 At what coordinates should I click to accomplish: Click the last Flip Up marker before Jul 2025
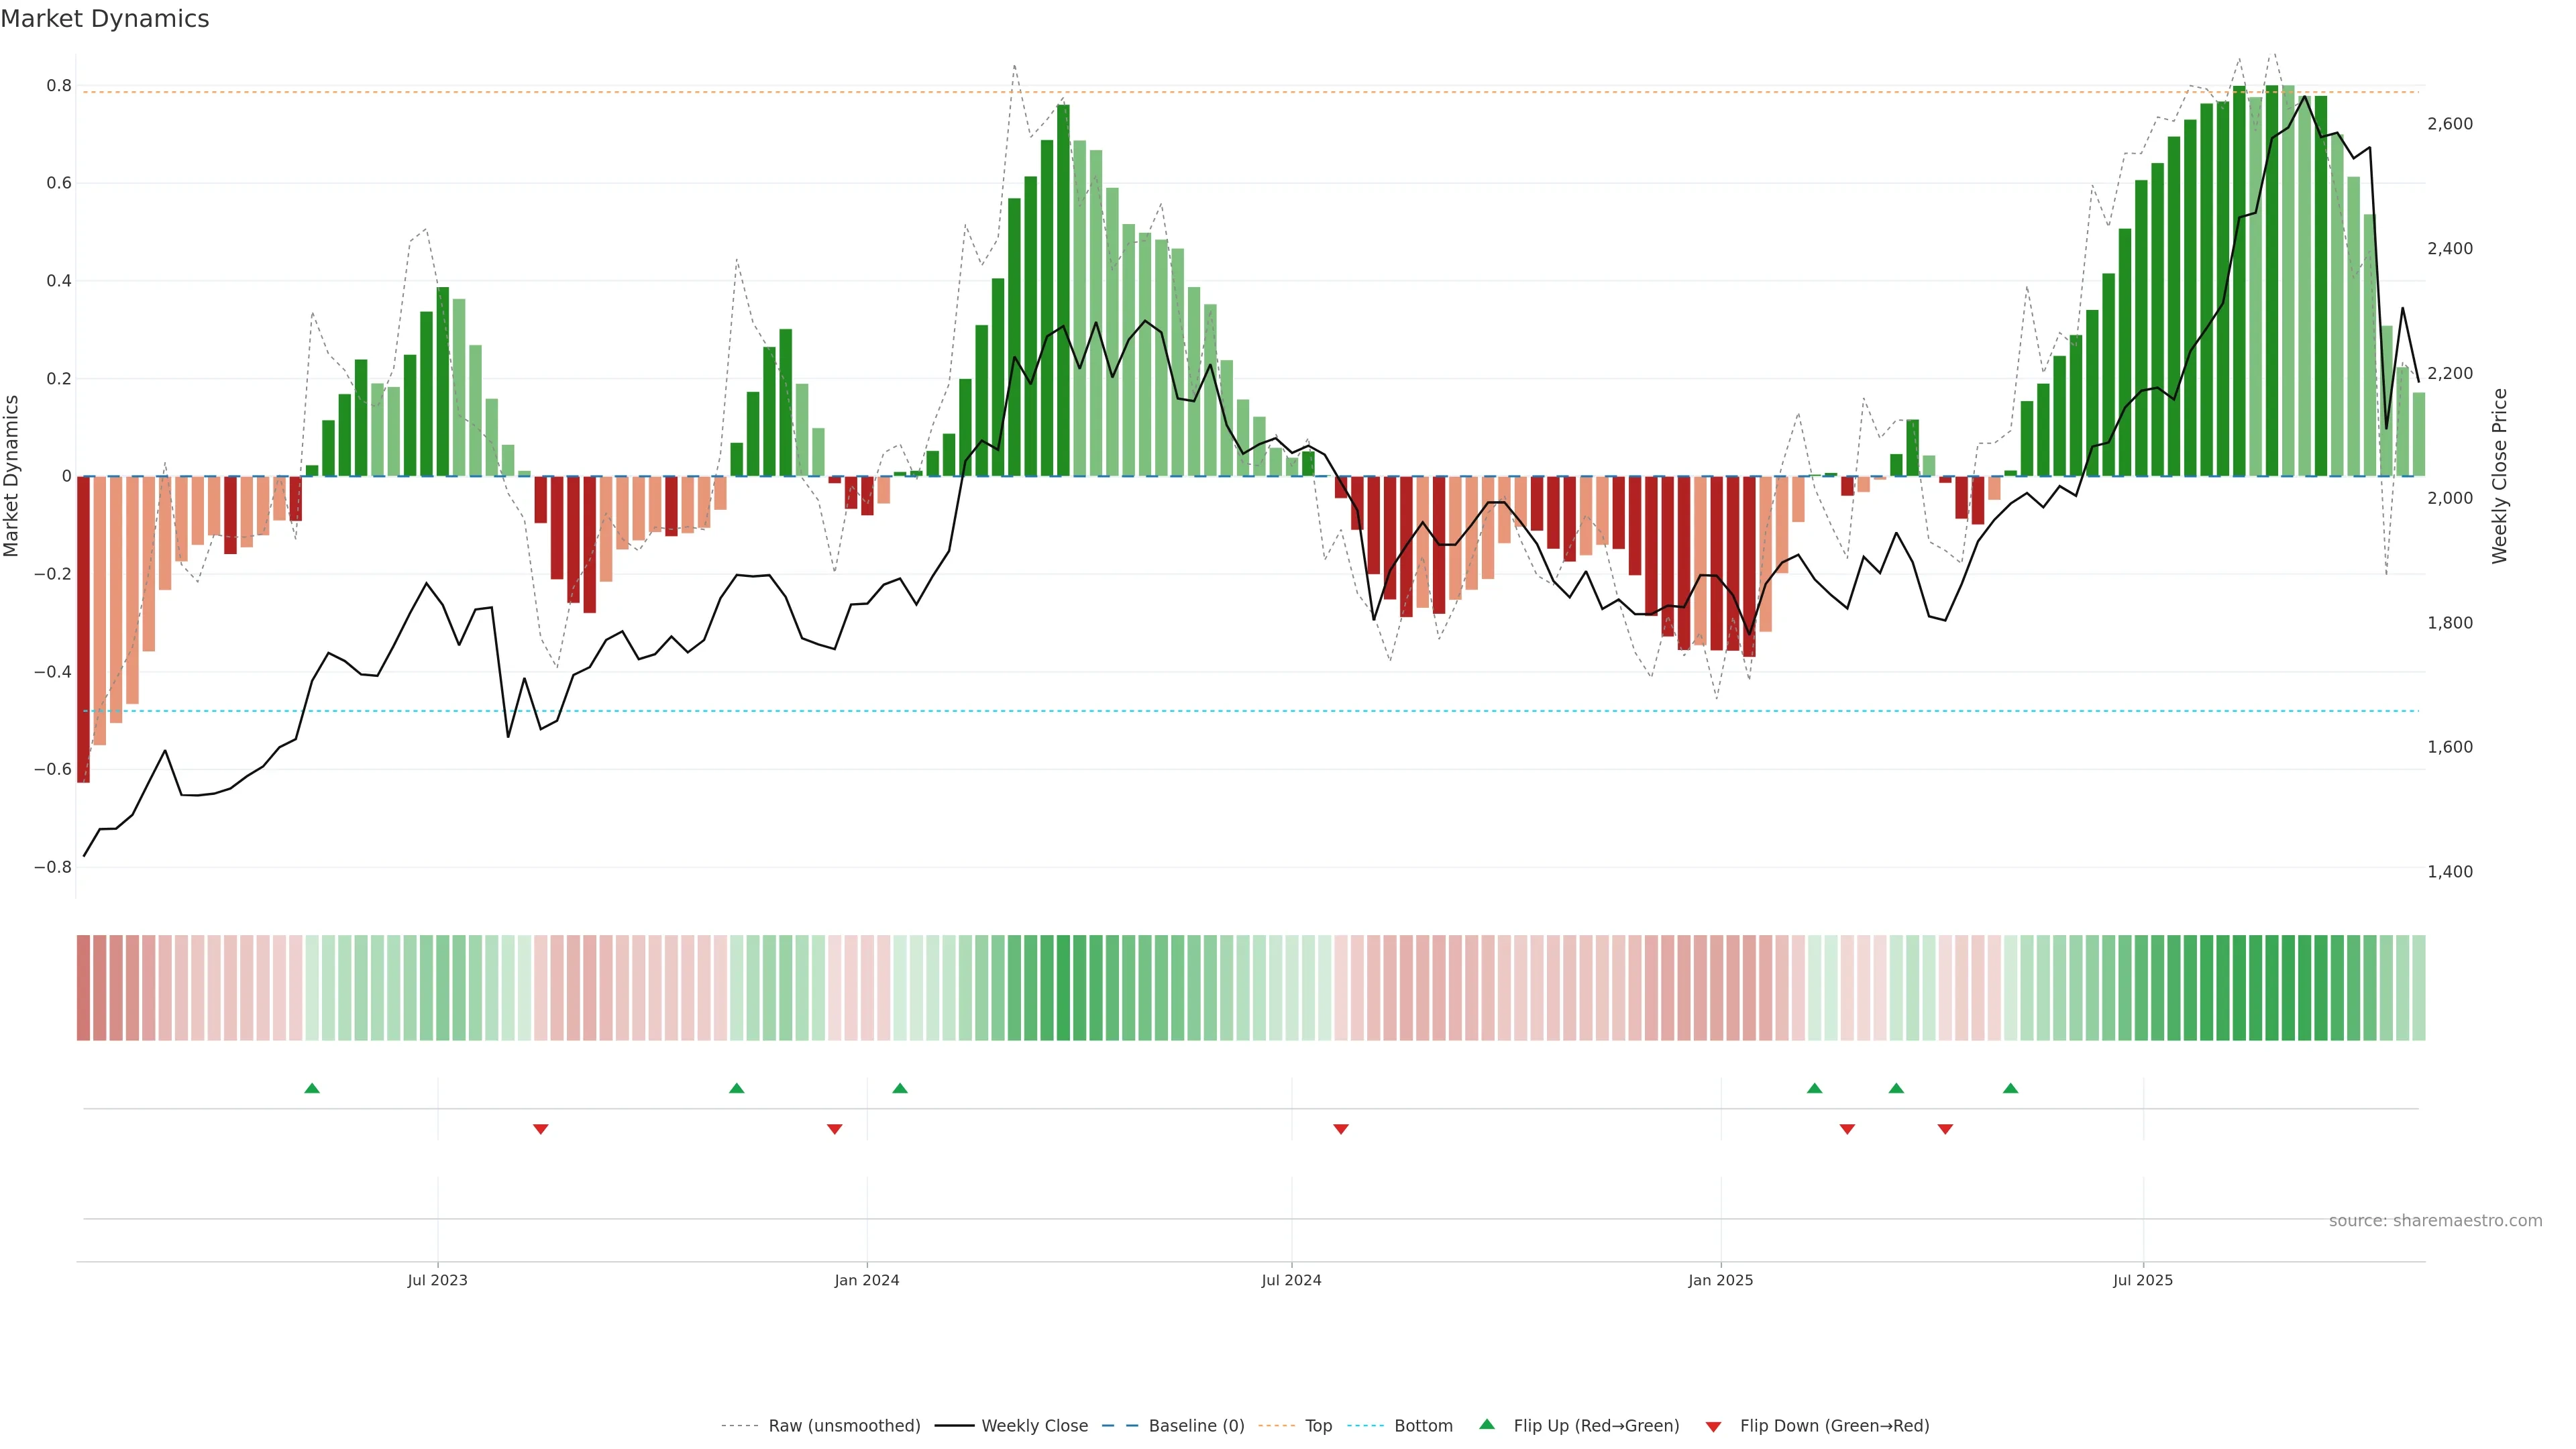coord(2010,1088)
